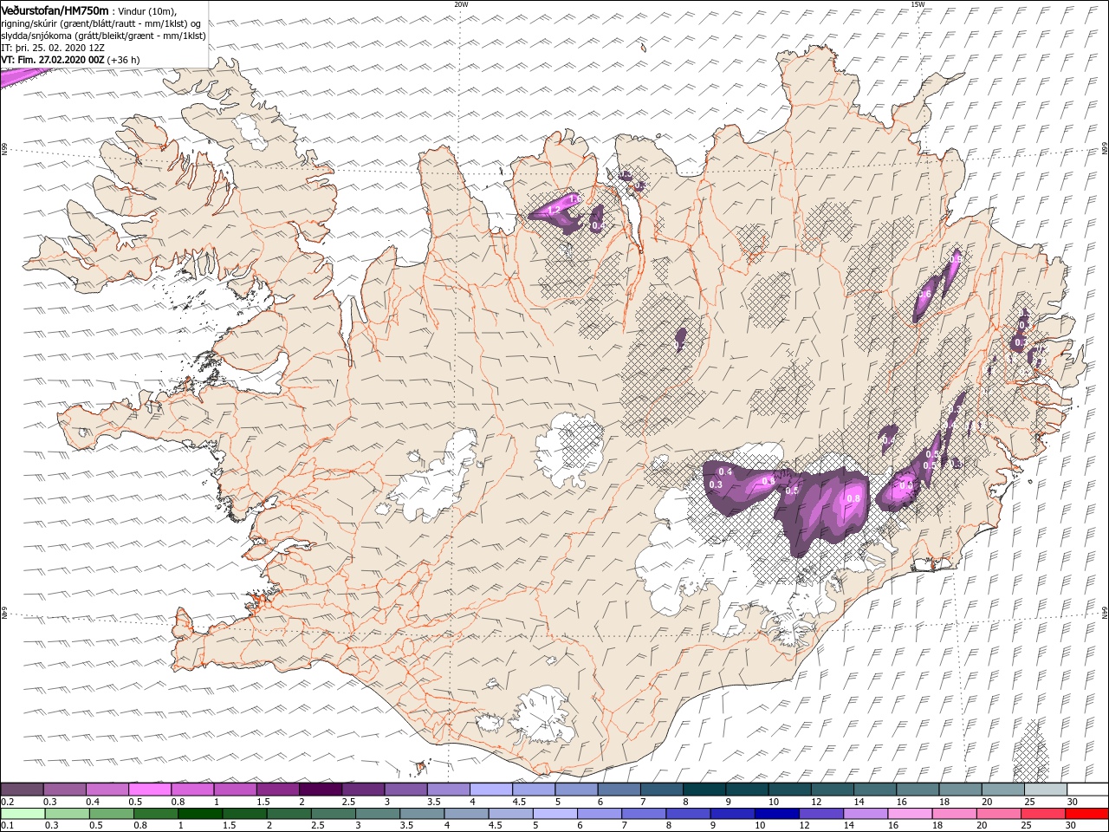Viewport: 1109px width, 832px height.
Task: Select the lower legend swatch for 25–30
Action: (x=1041, y=814)
